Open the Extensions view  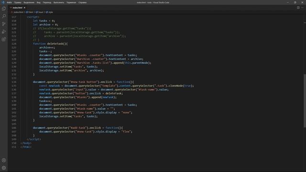4,39
